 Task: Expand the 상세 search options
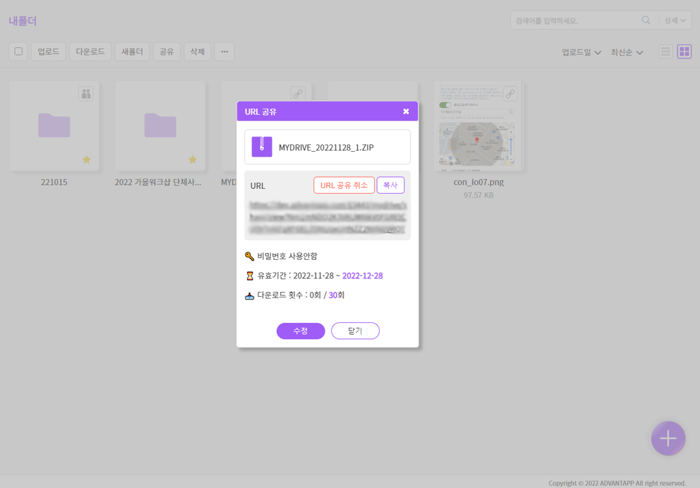(x=675, y=20)
